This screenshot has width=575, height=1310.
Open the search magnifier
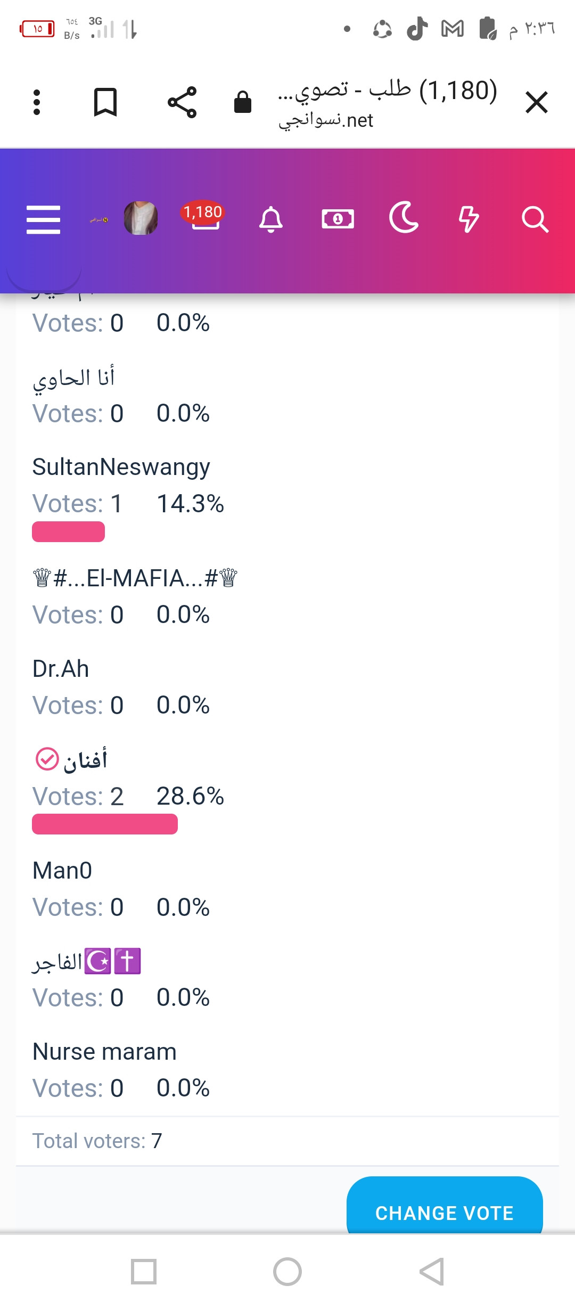535,219
